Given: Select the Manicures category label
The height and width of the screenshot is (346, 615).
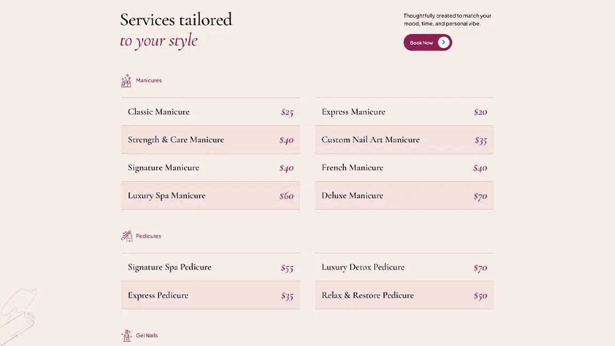Looking at the screenshot, I should tap(148, 81).
